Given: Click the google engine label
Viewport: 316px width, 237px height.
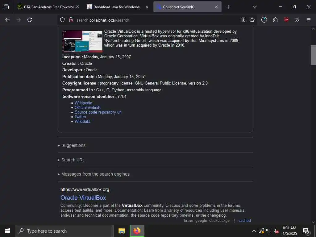Looking at the screenshot, I should 201,220.
